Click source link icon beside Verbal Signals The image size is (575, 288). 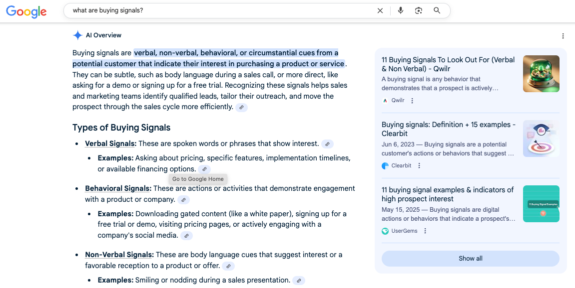[x=327, y=144]
